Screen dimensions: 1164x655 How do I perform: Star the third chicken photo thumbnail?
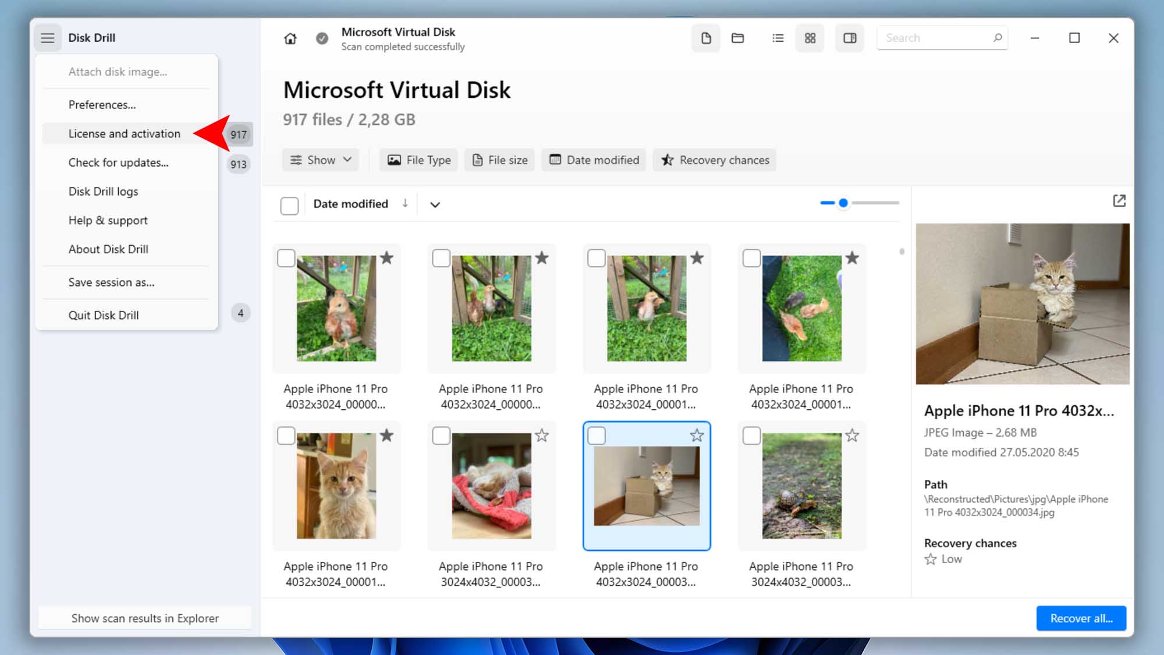pyautogui.click(x=697, y=258)
